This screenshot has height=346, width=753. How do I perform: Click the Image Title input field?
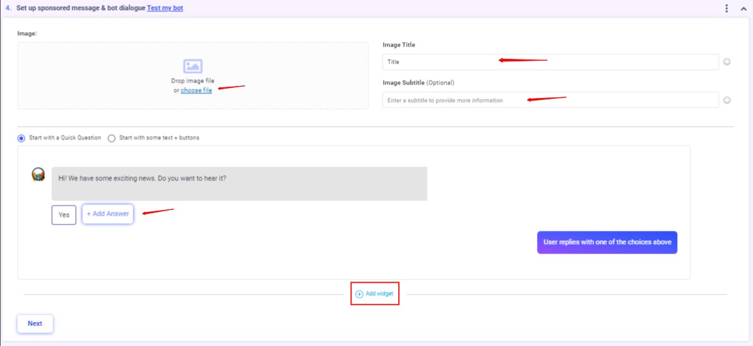551,62
